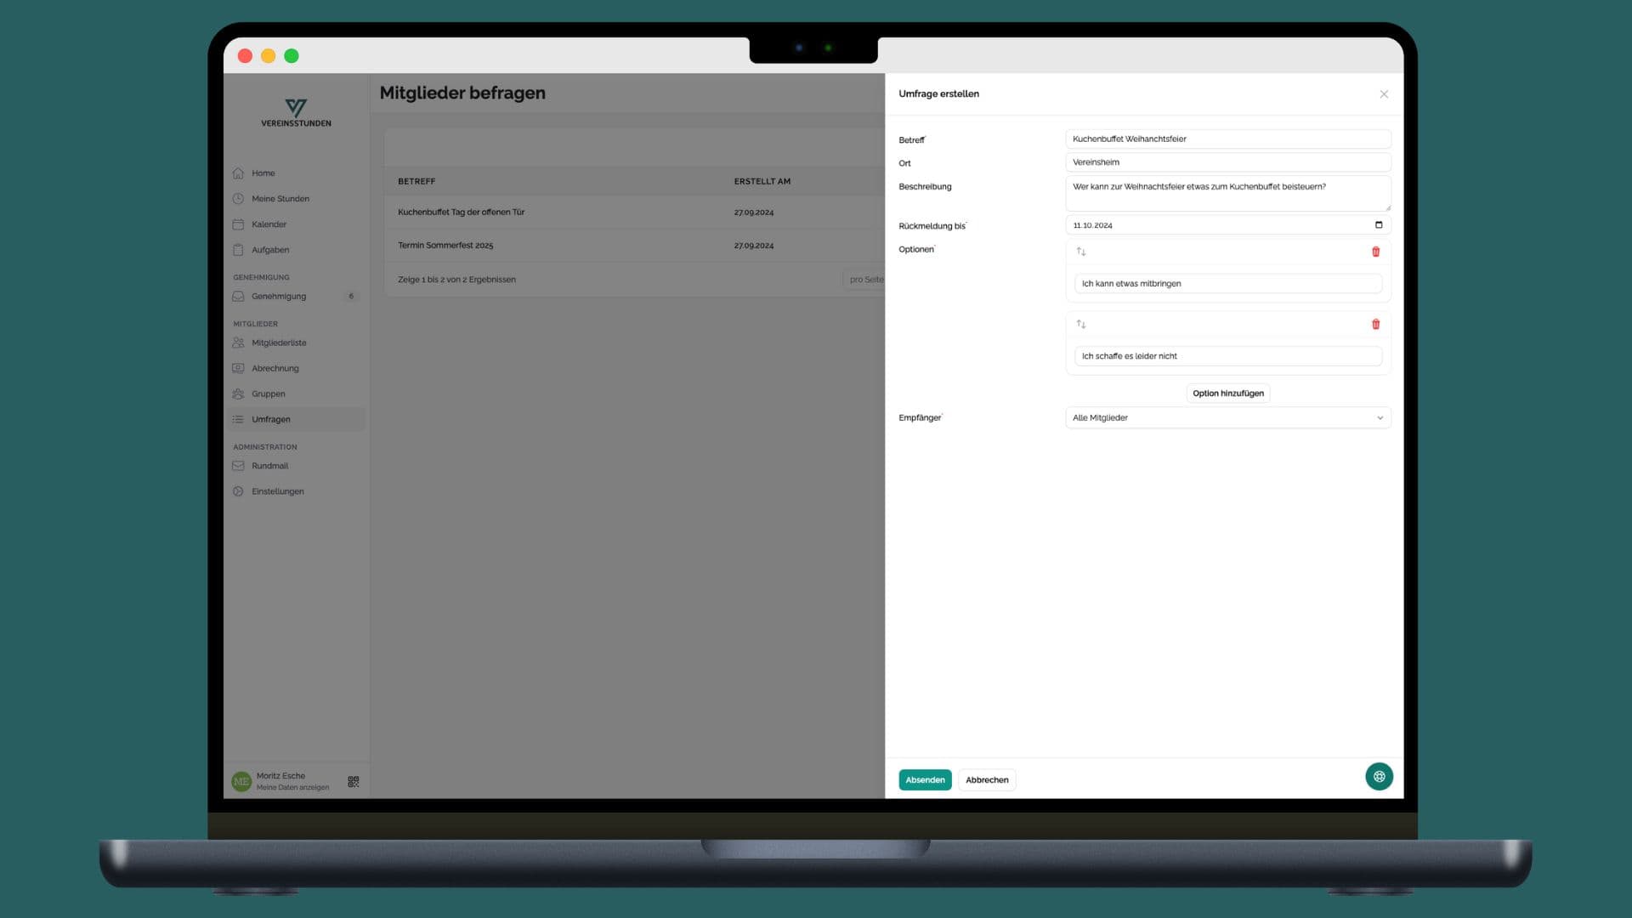Click Abbrechen to cancel the form
The height and width of the screenshot is (918, 1632).
tap(986, 779)
